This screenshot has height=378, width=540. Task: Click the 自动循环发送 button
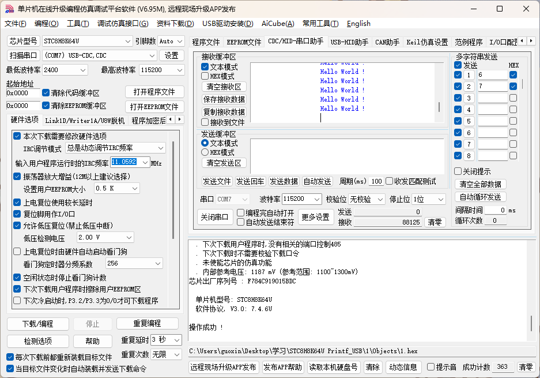(x=480, y=197)
